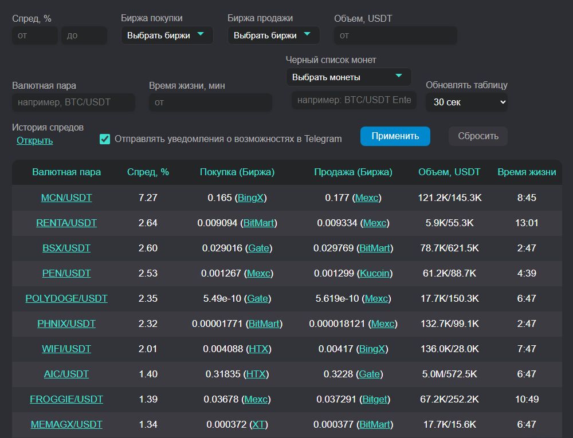Open Kucoin link in PEN/USDT row
The image size is (573, 438).
[x=374, y=274]
